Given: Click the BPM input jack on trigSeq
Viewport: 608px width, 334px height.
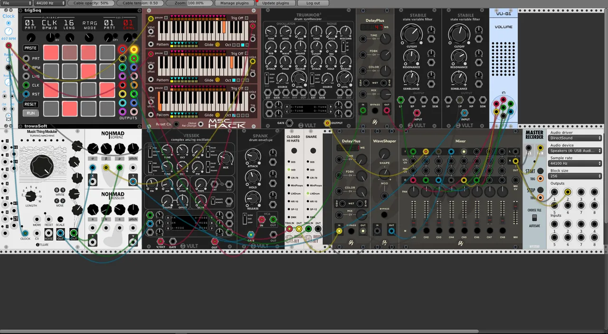Looking at the screenshot, I should click(x=27, y=67).
